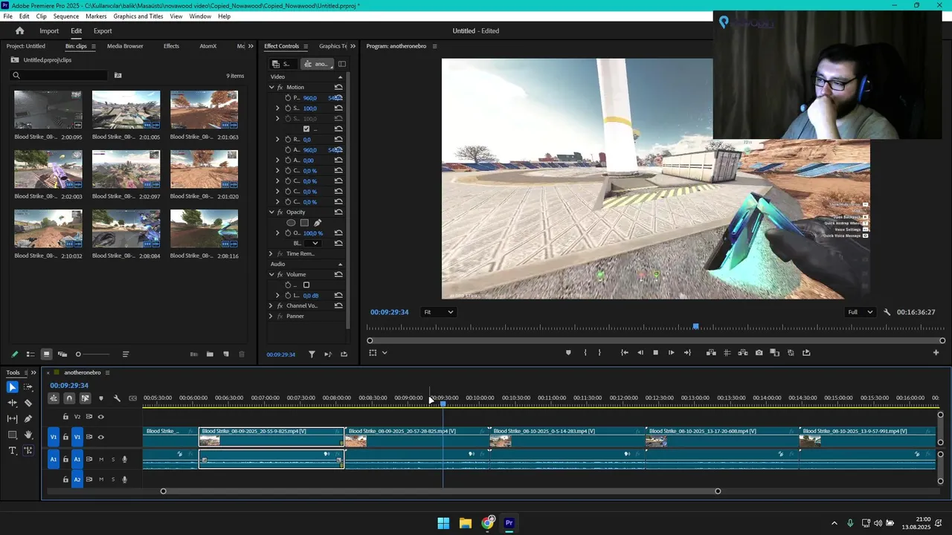The width and height of the screenshot is (952, 535).
Task: Add marker button in the timeline header
Action: coord(101,398)
